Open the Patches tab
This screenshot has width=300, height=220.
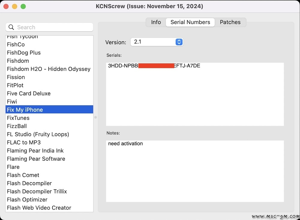230,22
